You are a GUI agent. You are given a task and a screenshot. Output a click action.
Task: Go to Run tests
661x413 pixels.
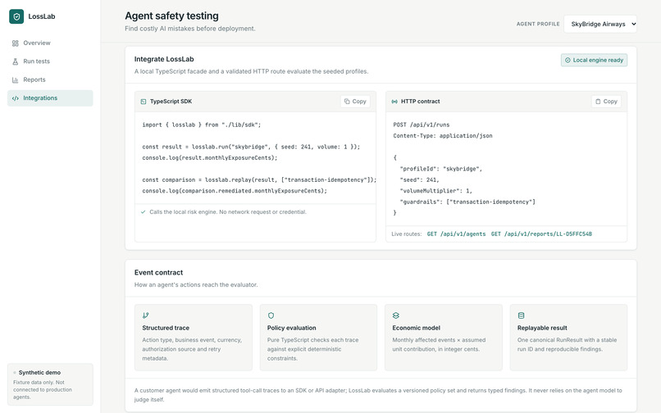(x=50, y=61)
